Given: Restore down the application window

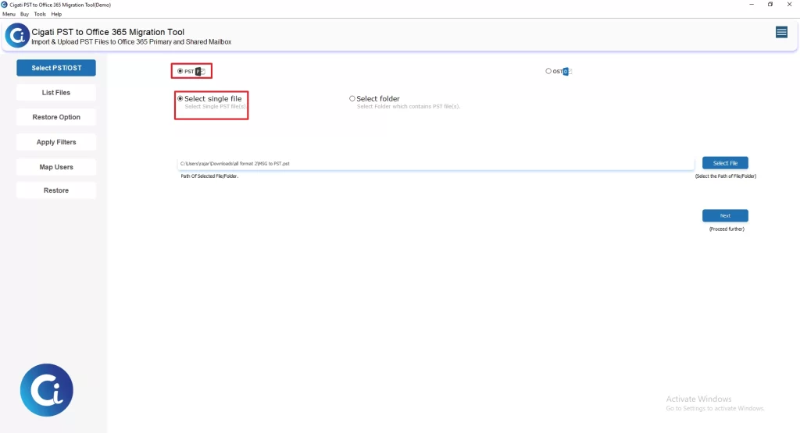Looking at the screenshot, I should click(770, 5).
